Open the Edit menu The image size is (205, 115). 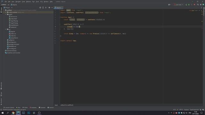[9, 2]
